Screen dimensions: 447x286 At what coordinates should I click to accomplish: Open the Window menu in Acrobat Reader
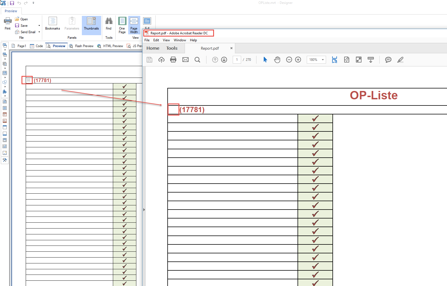point(180,40)
